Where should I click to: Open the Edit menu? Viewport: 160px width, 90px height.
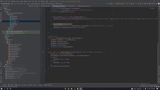point(6,1)
